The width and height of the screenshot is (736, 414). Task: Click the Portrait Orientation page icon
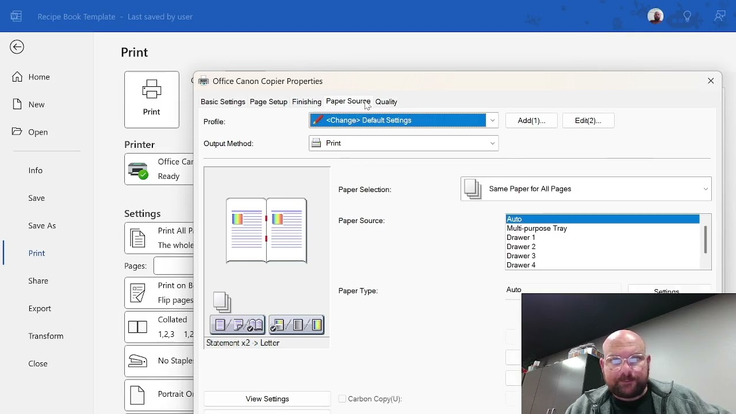click(x=137, y=394)
